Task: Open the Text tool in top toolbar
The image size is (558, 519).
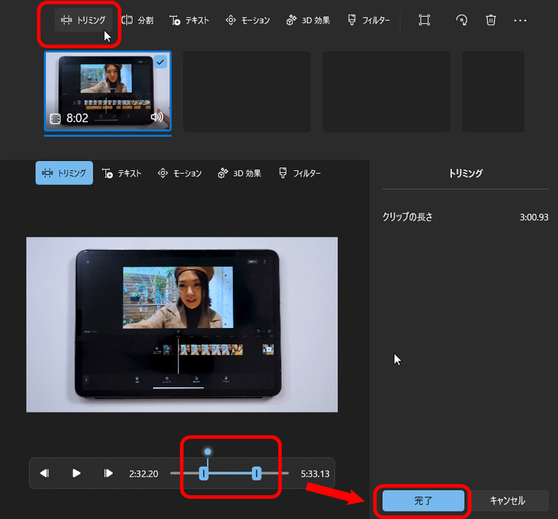Action: pos(189,20)
